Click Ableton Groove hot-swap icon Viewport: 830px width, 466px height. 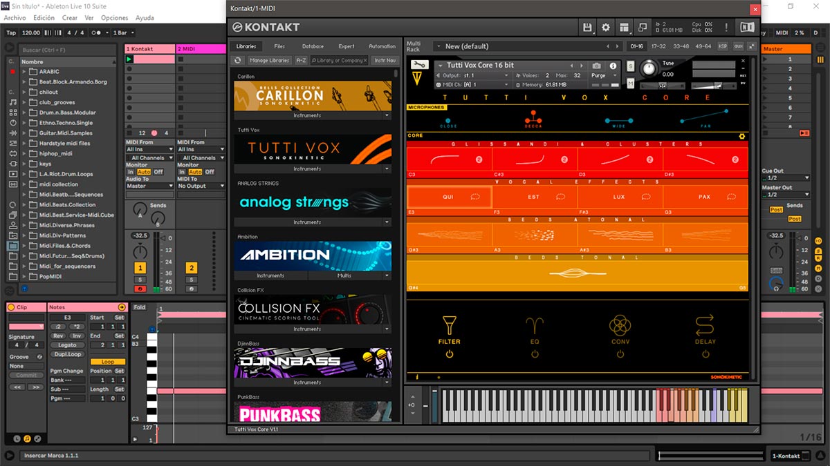(x=39, y=357)
